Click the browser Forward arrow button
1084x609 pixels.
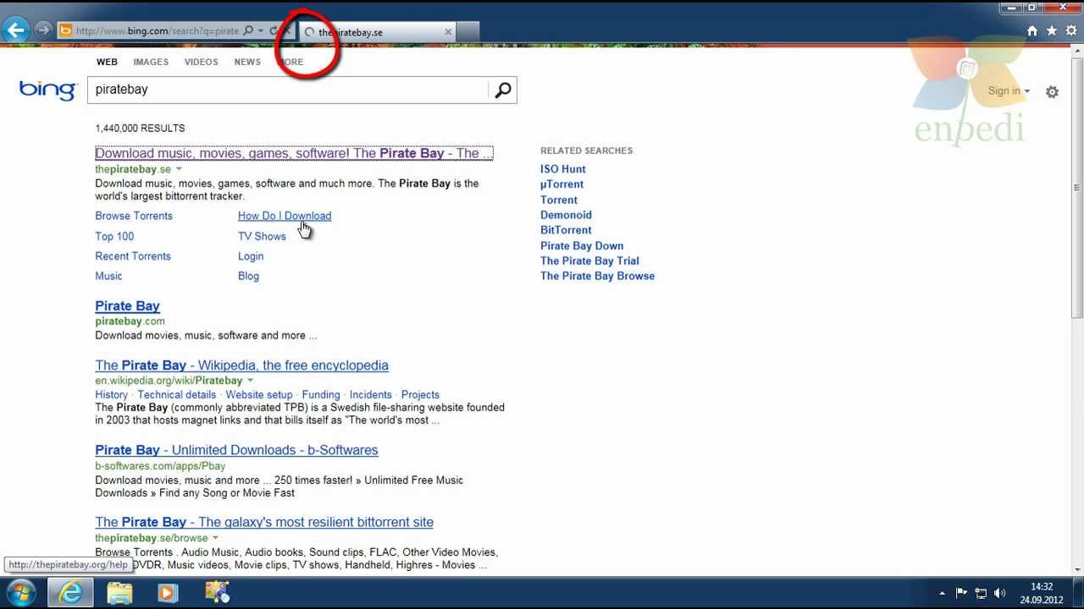click(42, 30)
